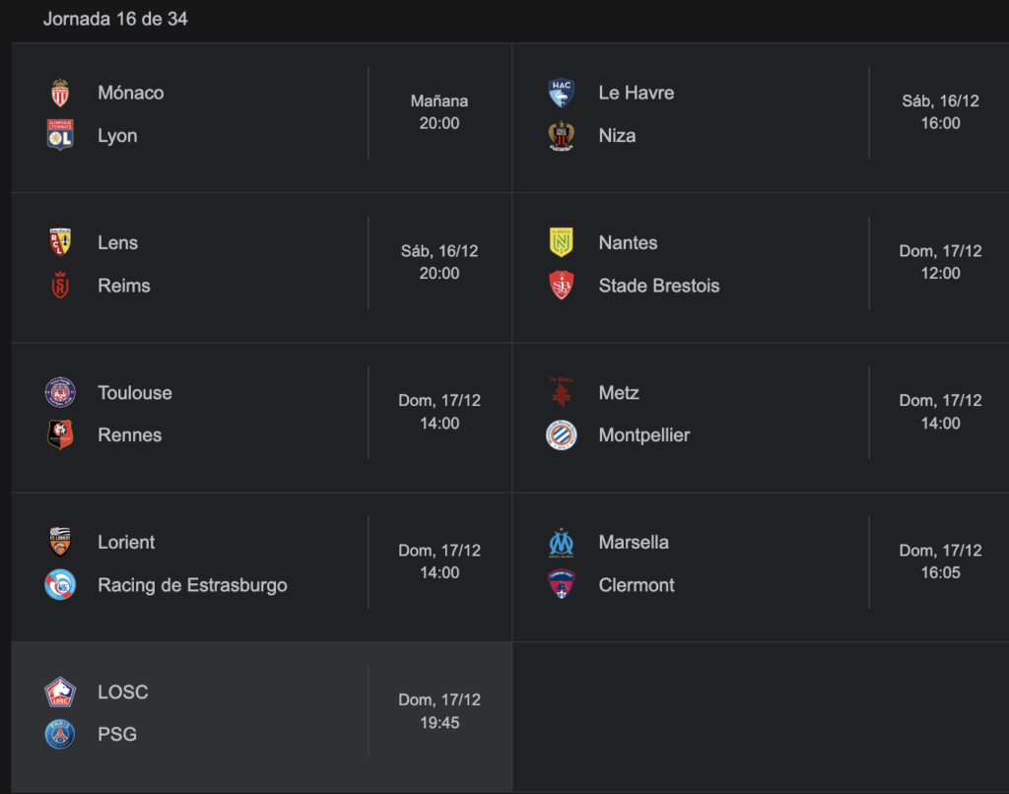The width and height of the screenshot is (1009, 794).
Task: Select the Toulouse team name
Action: click(x=134, y=392)
